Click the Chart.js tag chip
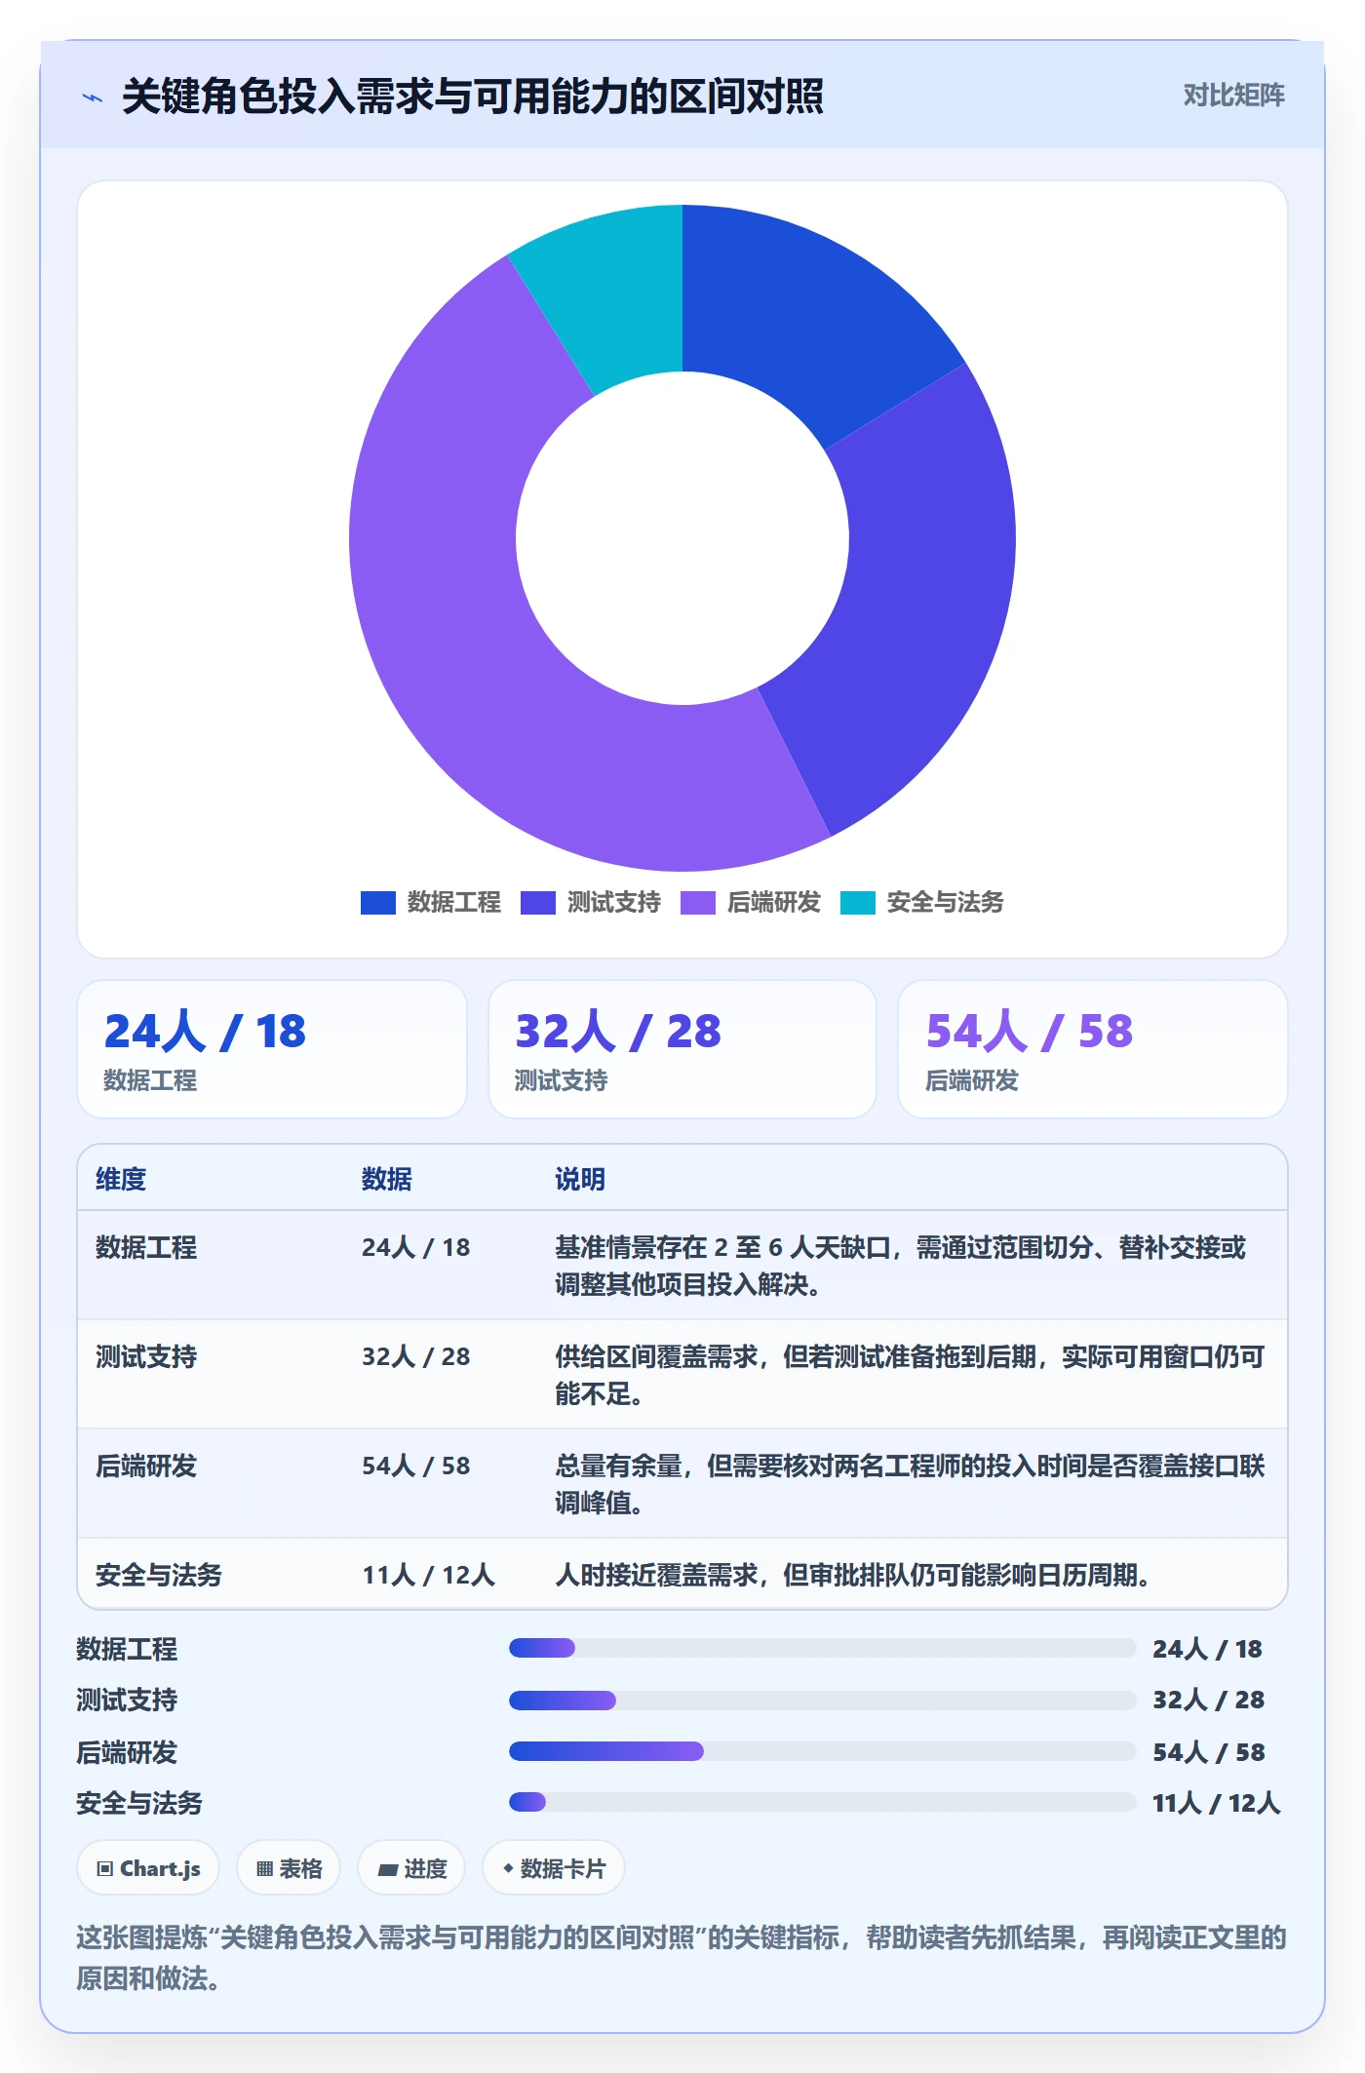The width and height of the screenshot is (1365, 2073). [x=148, y=1868]
